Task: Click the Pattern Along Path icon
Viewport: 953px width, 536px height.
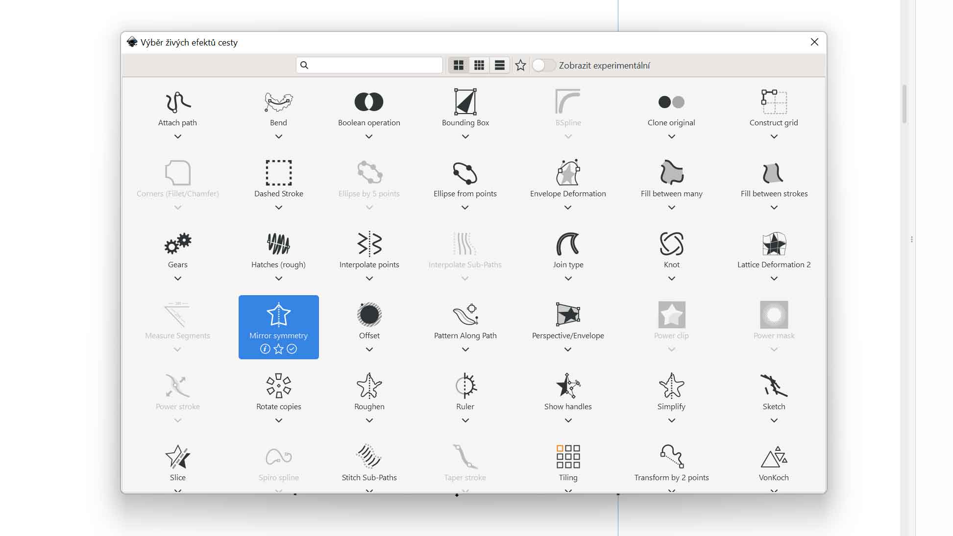Action: pyautogui.click(x=465, y=315)
